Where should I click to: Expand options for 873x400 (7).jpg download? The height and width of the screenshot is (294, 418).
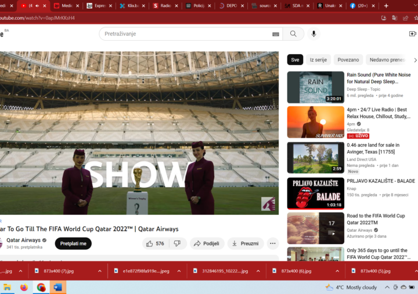point(100,271)
